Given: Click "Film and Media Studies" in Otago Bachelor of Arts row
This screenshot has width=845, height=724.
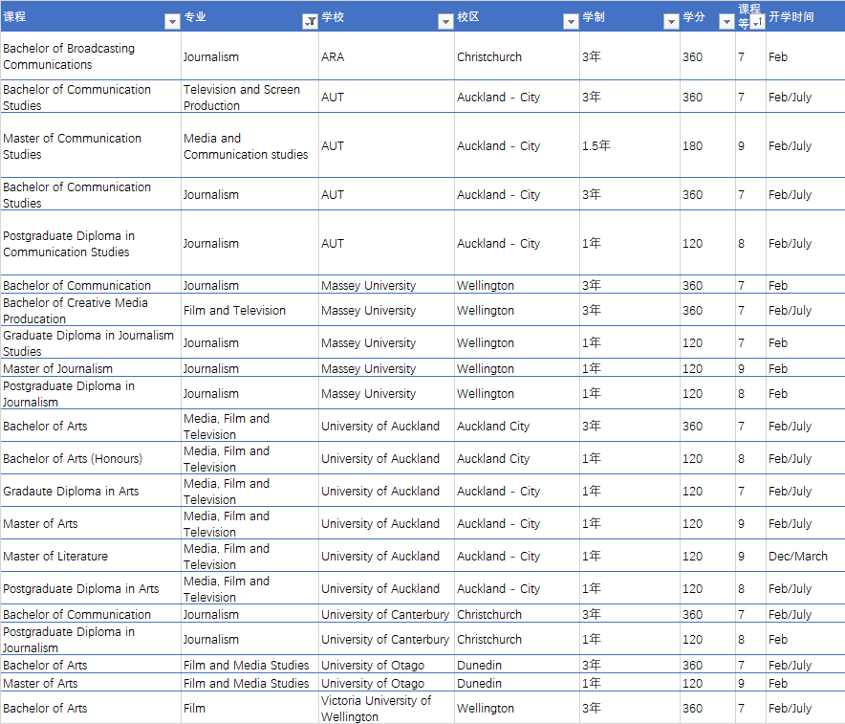Looking at the screenshot, I should coord(249,665).
